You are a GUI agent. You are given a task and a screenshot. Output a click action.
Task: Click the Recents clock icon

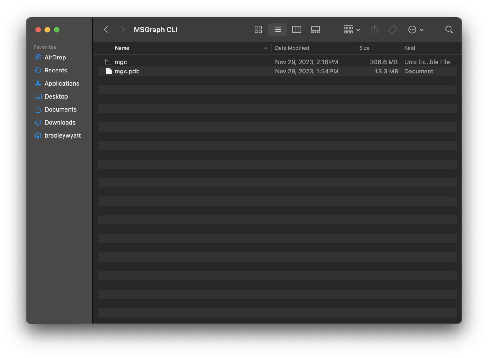coord(38,70)
